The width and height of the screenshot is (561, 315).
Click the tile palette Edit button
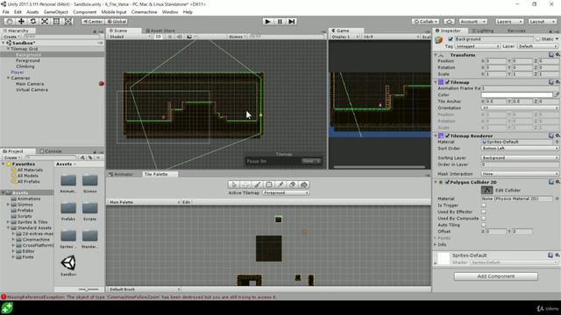click(186, 202)
